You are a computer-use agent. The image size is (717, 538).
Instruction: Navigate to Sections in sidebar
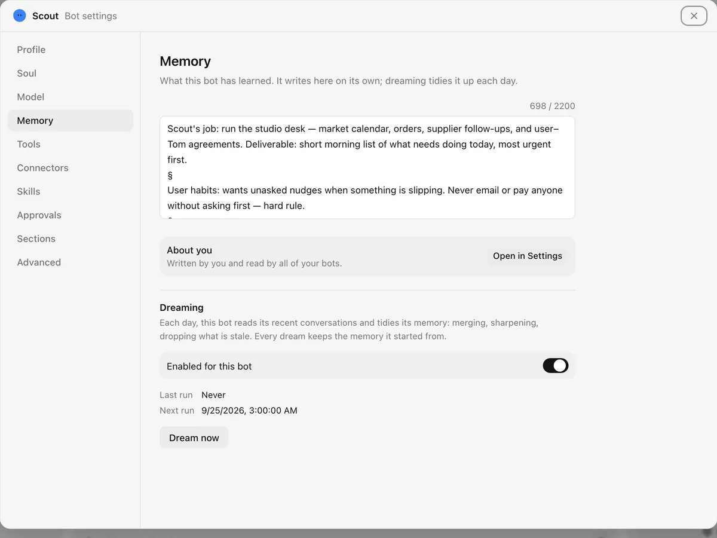(71, 239)
